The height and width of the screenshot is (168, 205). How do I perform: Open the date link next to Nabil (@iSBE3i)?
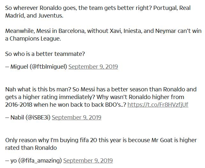[x=77, y=117]
